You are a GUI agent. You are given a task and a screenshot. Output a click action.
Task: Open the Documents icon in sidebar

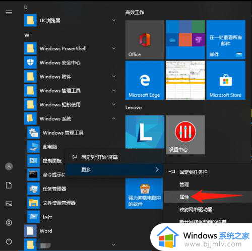(9, 185)
